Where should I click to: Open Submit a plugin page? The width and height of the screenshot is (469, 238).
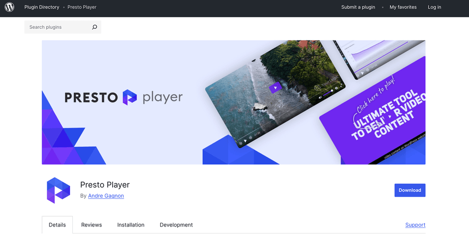[358, 7]
